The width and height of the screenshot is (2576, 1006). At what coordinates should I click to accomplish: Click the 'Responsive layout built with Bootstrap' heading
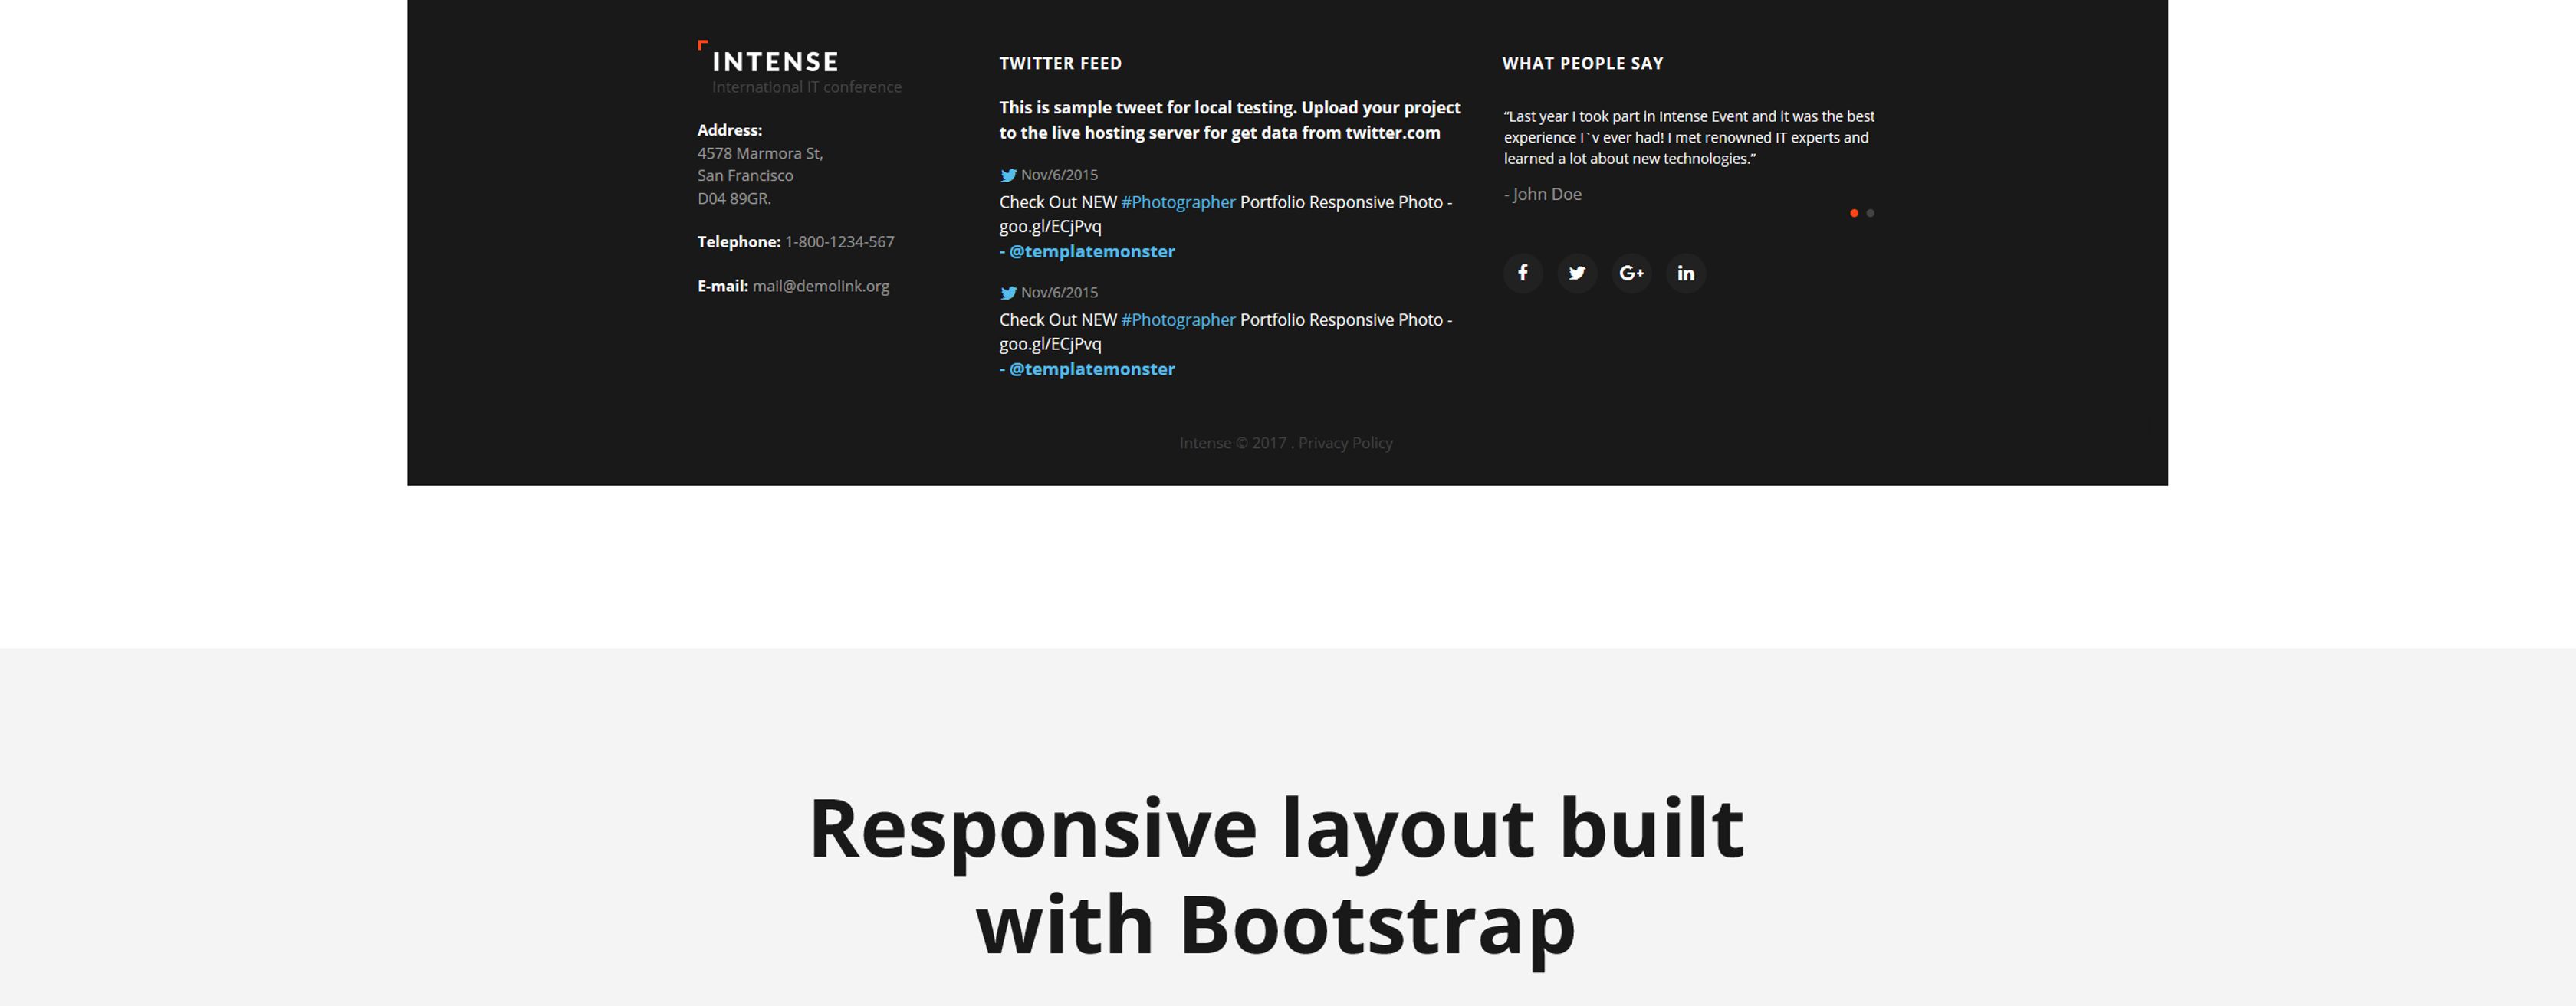(1276, 876)
